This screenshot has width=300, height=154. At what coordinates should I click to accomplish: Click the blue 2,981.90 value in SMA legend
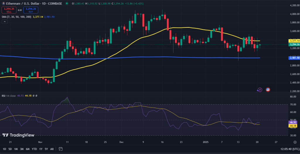(x=49, y=17)
